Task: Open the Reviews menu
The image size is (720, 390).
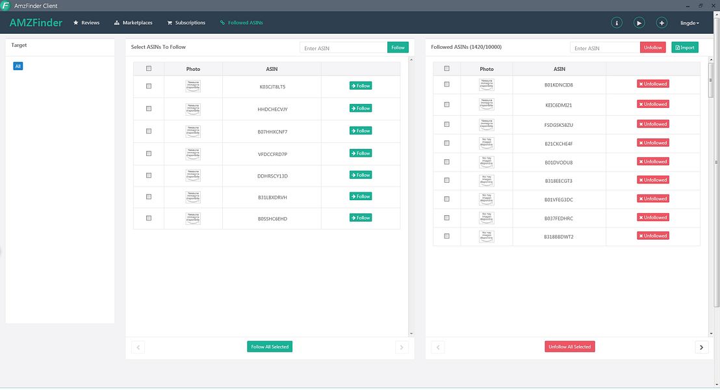Action: pos(86,23)
